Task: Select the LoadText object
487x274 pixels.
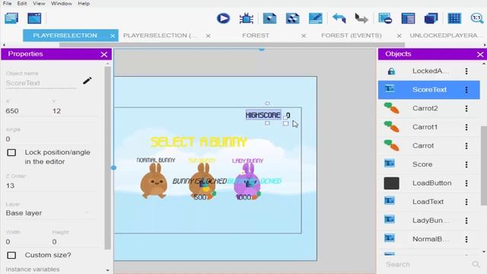Action: pos(428,202)
